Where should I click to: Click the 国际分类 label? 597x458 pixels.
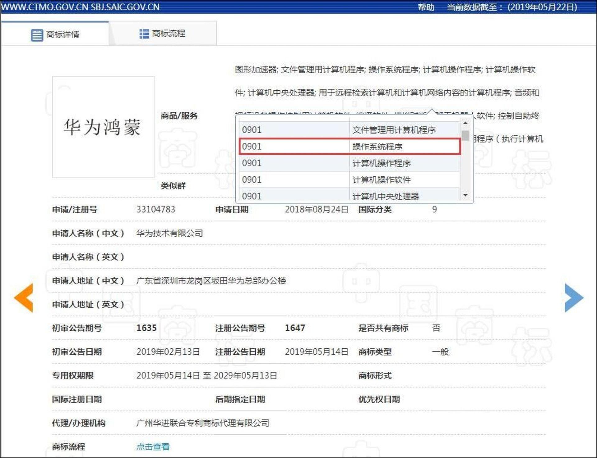click(375, 209)
